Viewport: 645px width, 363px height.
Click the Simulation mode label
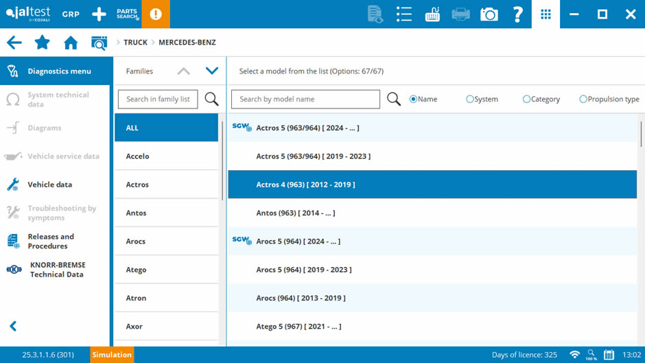[x=112, y=355]
